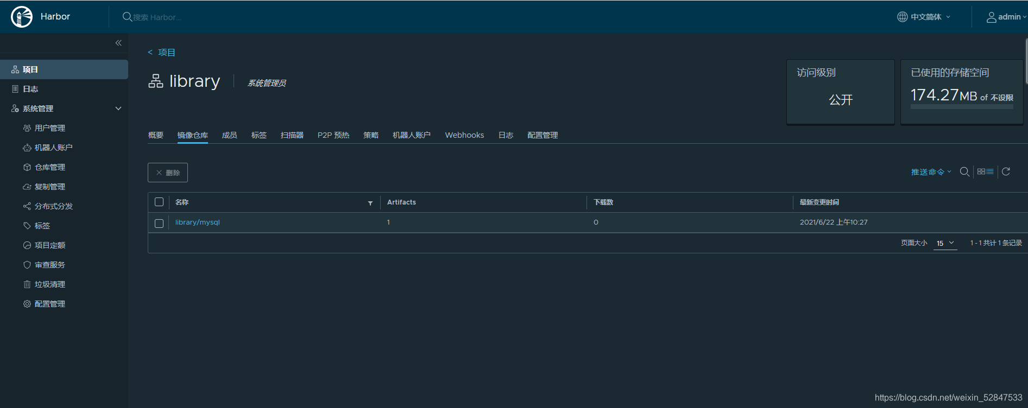This screenshot has height=408, width=1028.
Task: Click the 访问级别 公开 card
Action: 840,92
